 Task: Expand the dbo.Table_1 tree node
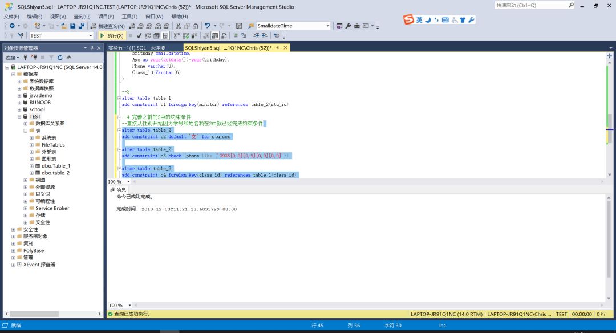tap(31, 166)
